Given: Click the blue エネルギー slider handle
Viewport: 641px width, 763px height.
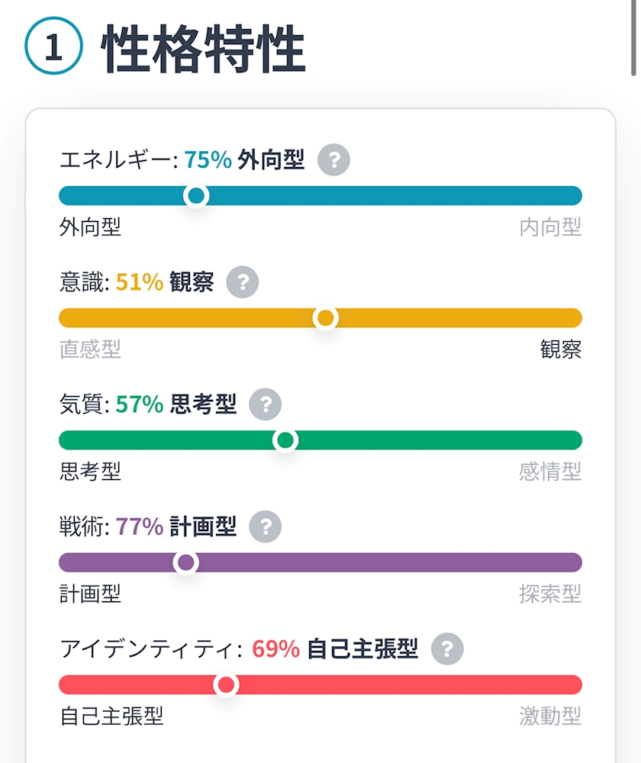Looking at the screenshot, I should 196,195.
